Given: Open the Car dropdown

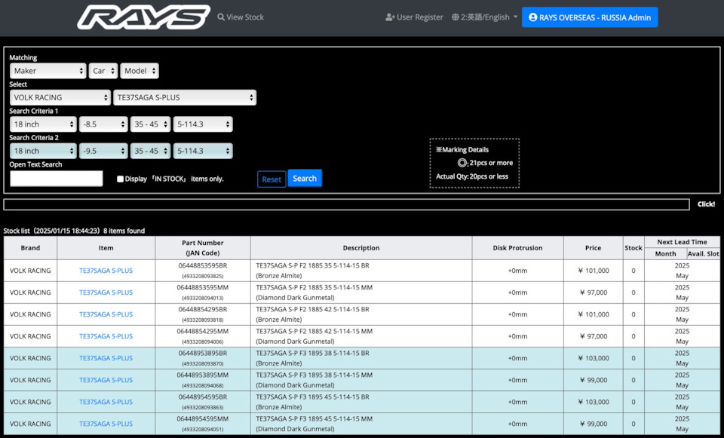Looking at the screenshot, I should [x=103, y=71].
